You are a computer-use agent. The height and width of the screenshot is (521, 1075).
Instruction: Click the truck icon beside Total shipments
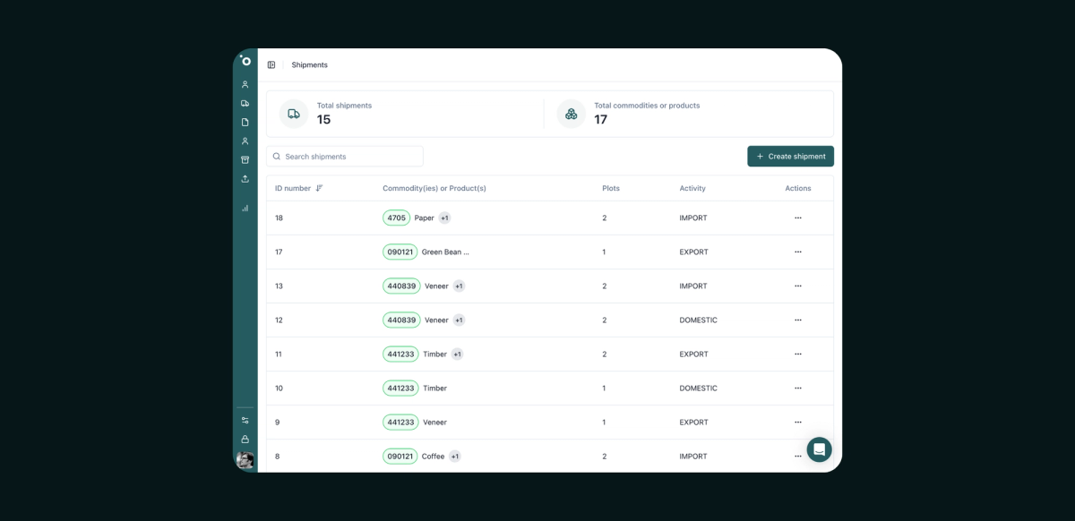(x=294, y=114)
